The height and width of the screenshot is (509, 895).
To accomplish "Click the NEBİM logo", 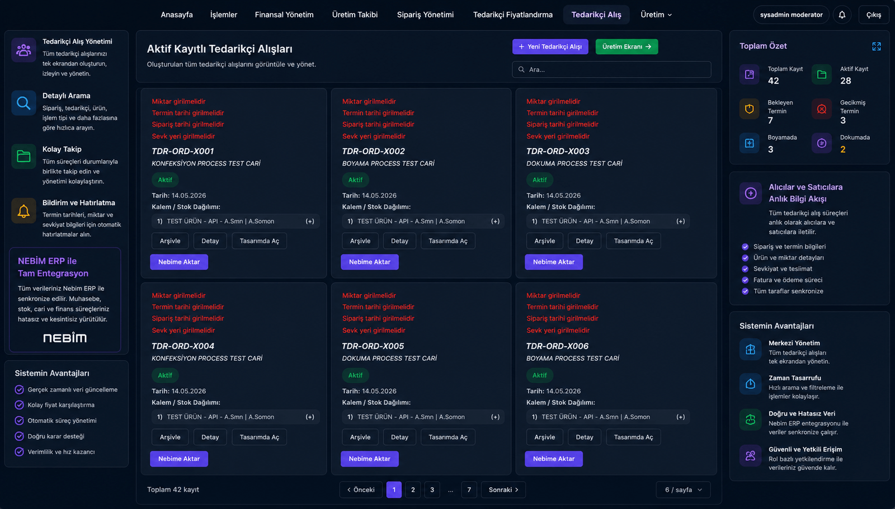I will click(65, 338).
